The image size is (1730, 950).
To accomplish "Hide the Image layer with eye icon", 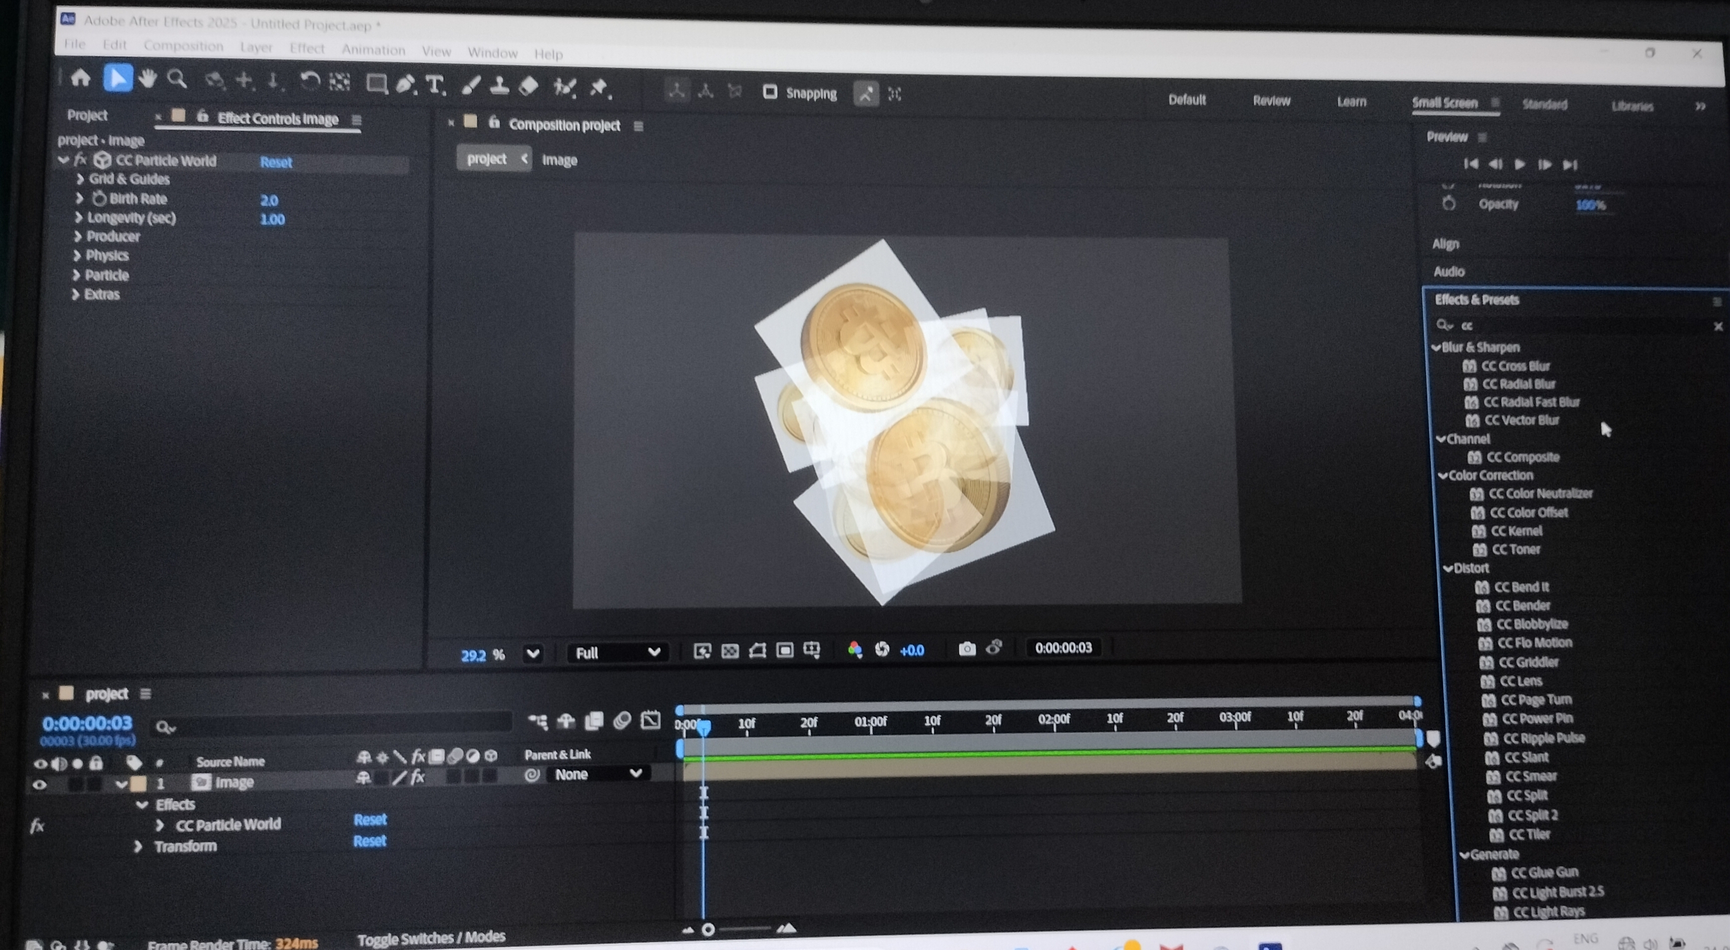I will coord(39,784).
